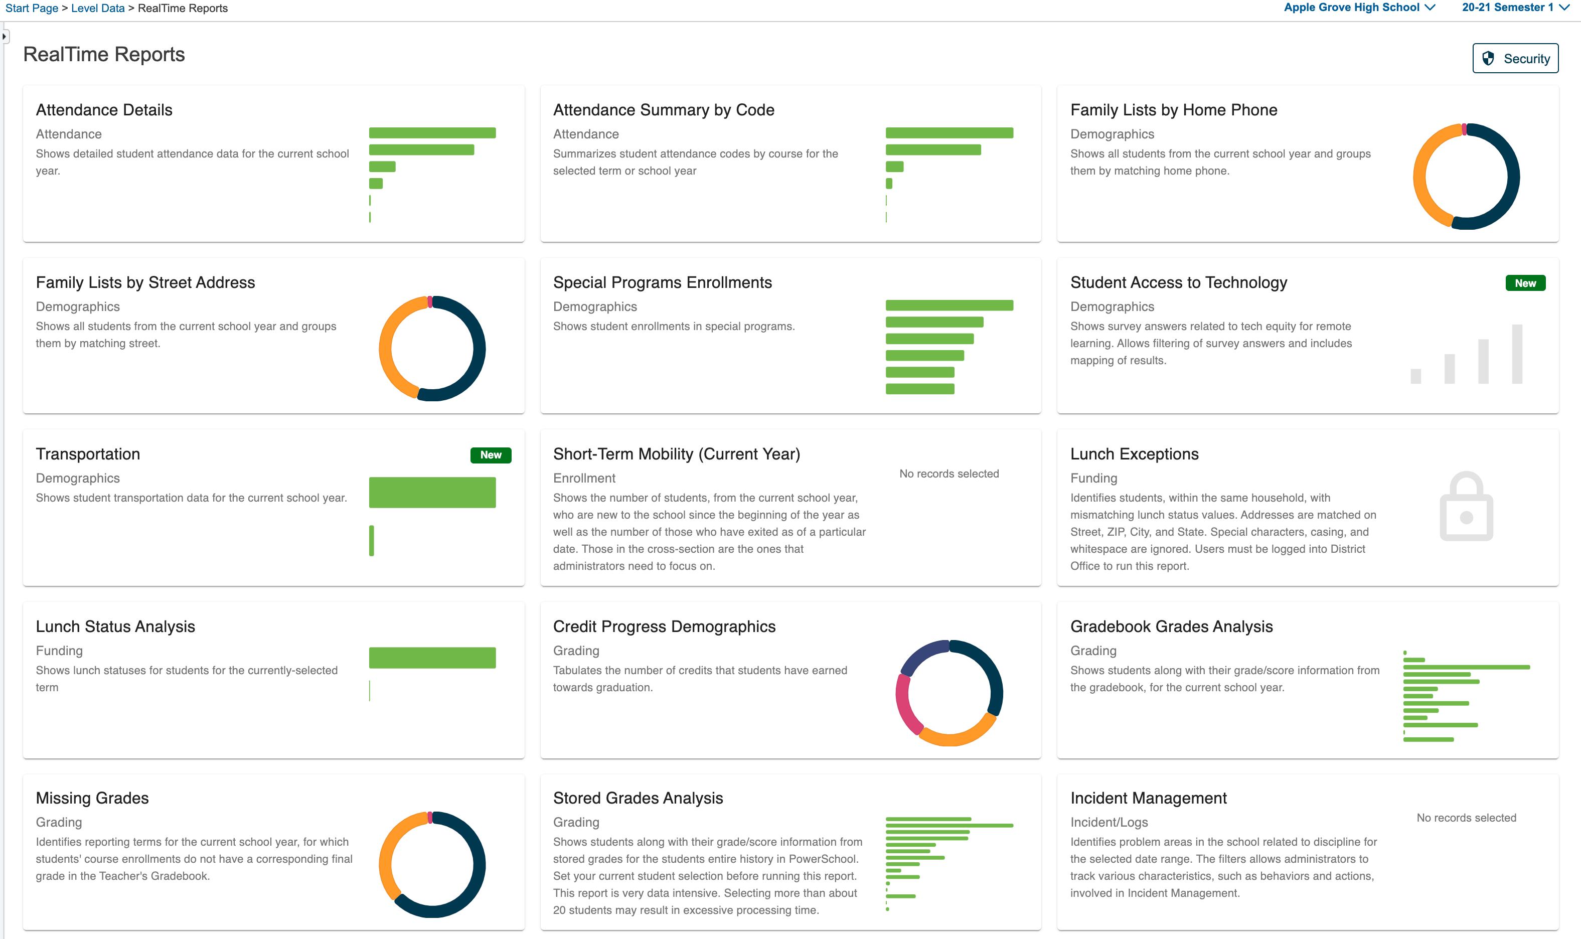Click the shield icon on Security button
The image size is (1581, 939).
tap(1487, 59)
